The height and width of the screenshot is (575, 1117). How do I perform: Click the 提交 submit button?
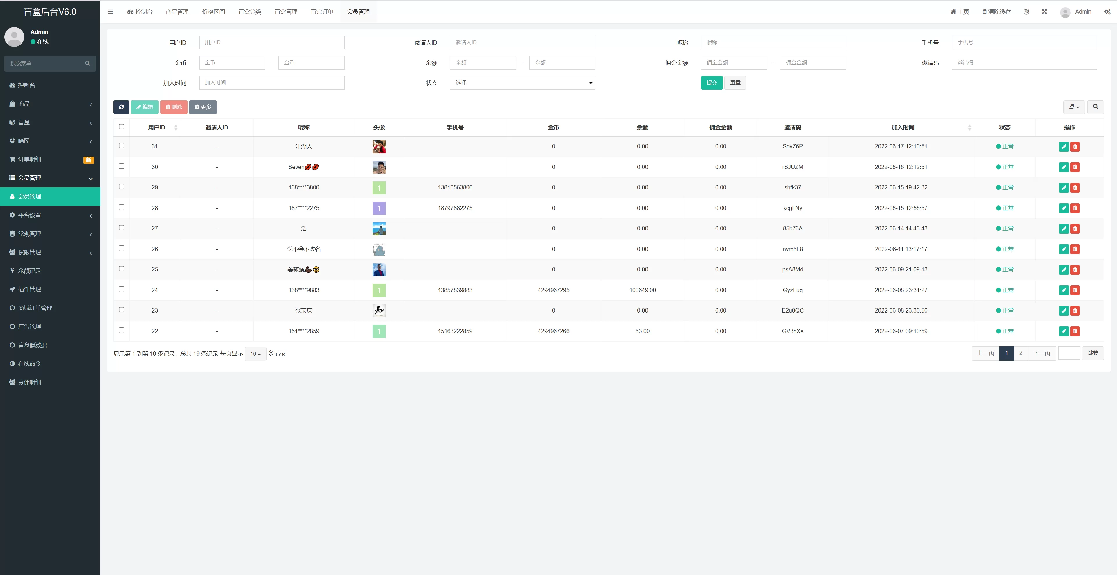(x=711, y=83)
